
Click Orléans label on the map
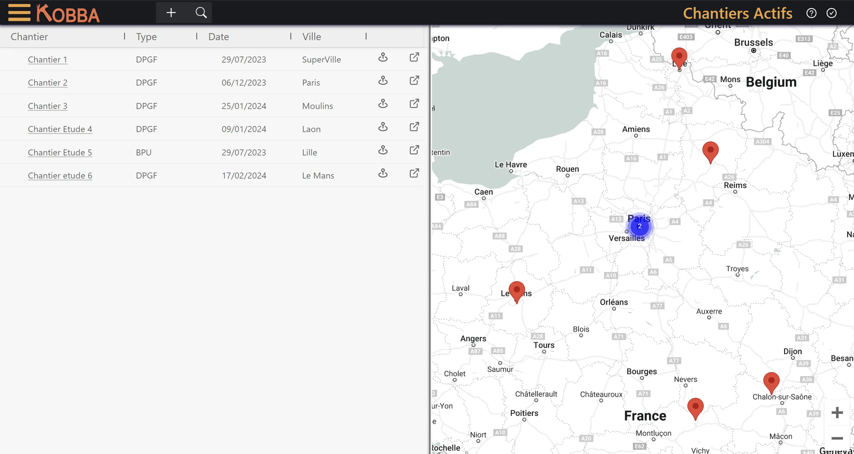[614, 302]
